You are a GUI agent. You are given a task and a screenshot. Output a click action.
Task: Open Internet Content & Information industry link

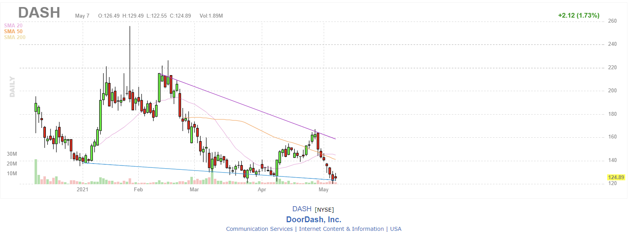pyautogui.click(x=341, y=229)
